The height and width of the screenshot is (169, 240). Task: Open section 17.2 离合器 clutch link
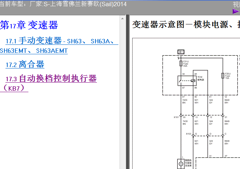point(25,64)
